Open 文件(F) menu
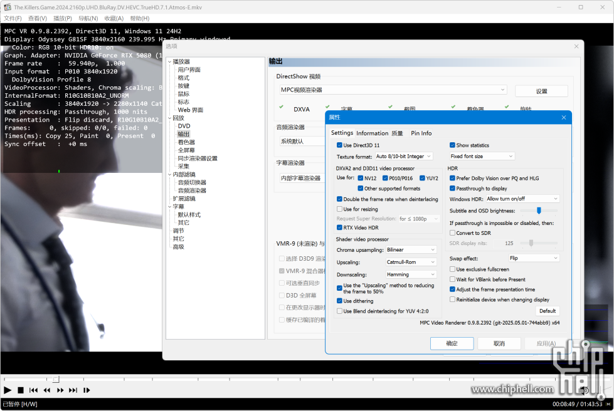The image size is (614, 411). click(13, 18)
